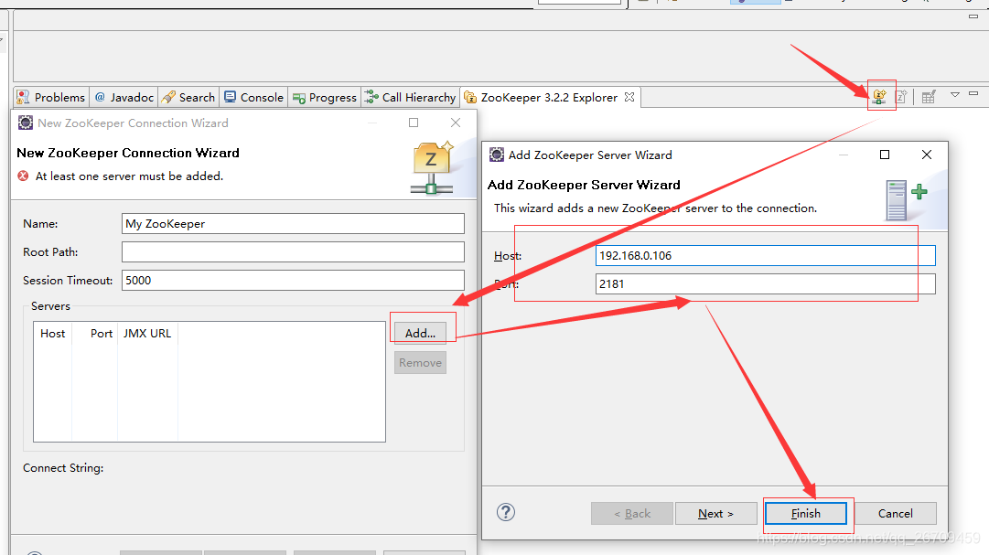Click the ZooKeeper Explorer tab icon

470,97
